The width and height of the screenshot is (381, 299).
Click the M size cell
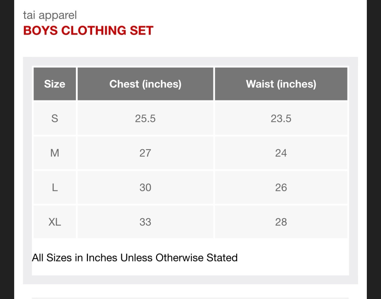point(55,153)
